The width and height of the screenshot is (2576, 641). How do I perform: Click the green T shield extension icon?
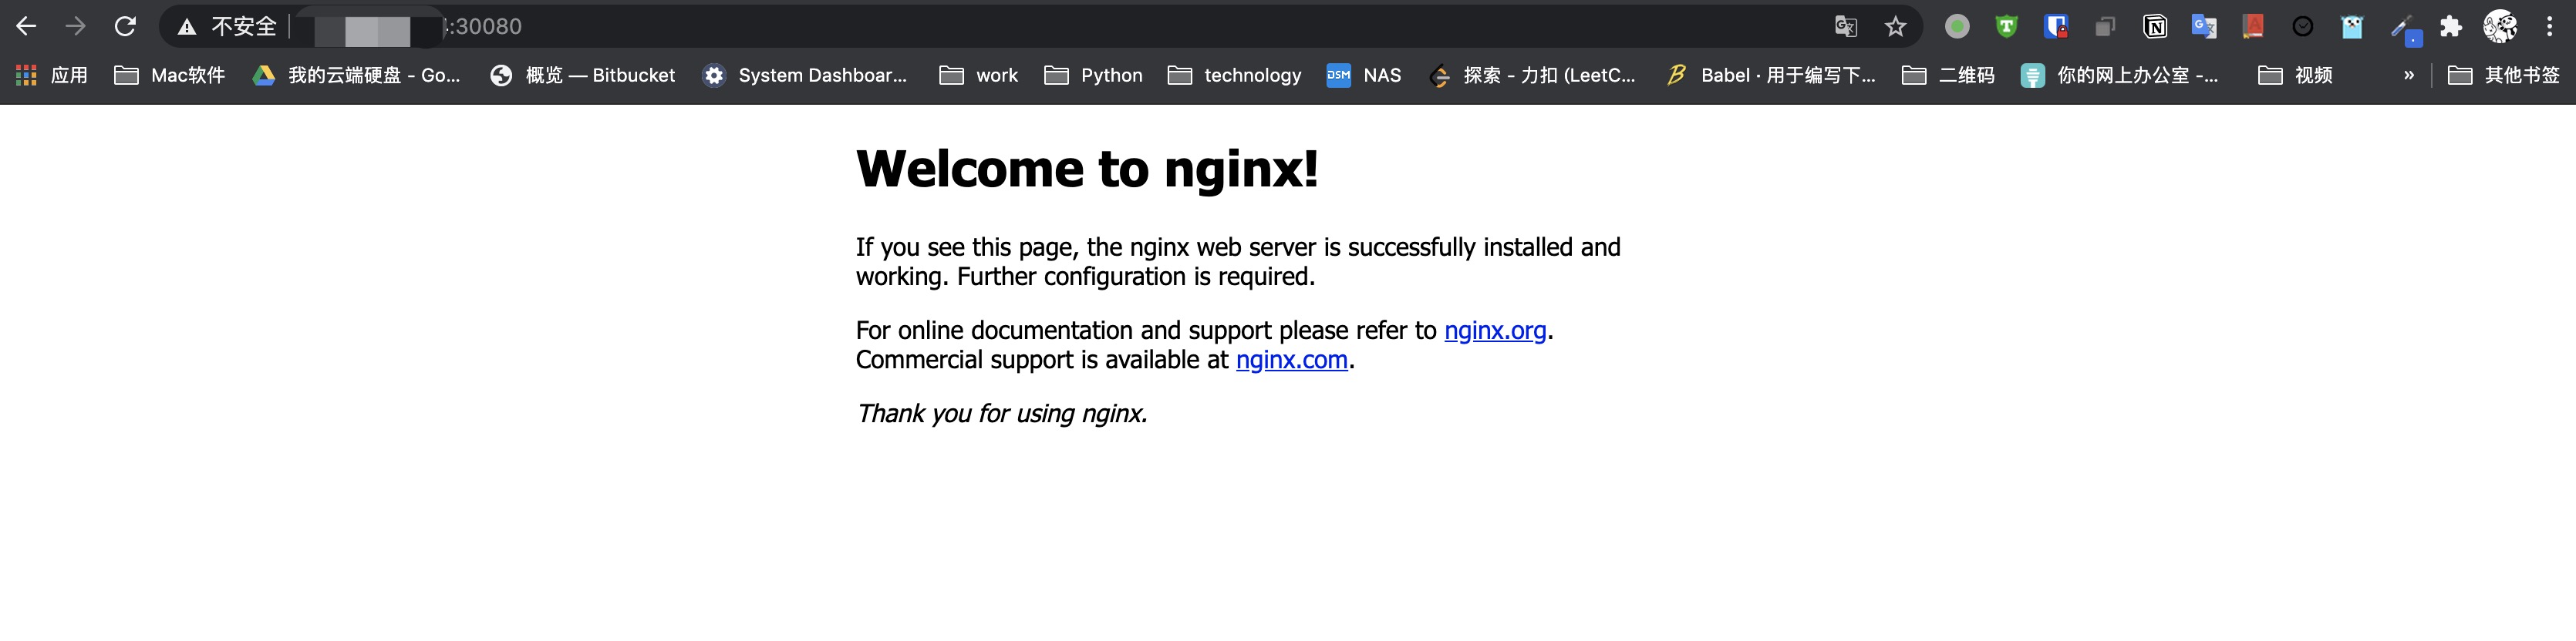[x=2006, y=27]
